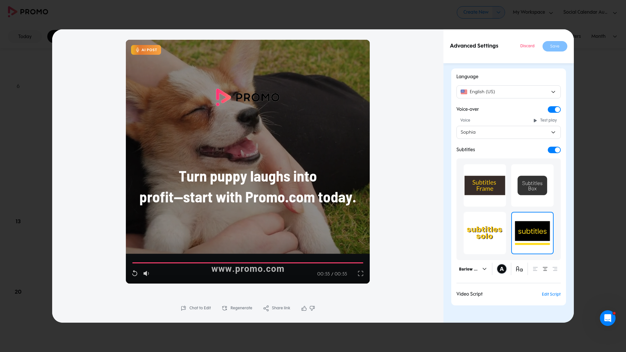
Task: Open the Language dropdown
Action: pyautogui.click(x=509, y=92)
